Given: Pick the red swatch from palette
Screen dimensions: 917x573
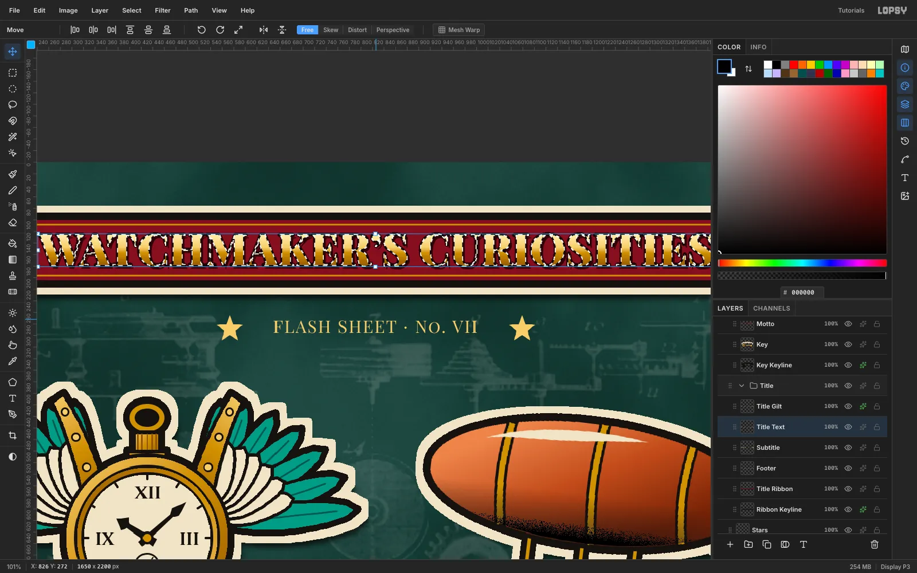Looking at the screenshot, I should click(794, 65).
